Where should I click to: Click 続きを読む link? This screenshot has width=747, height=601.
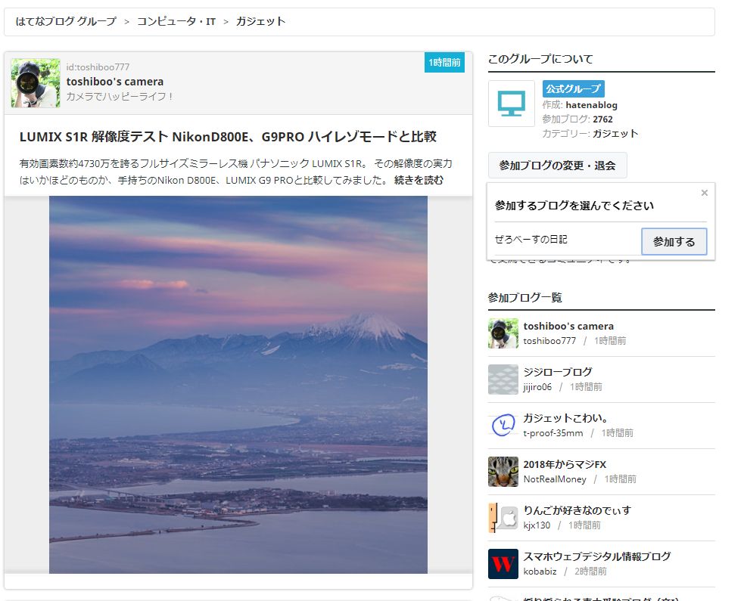(x=419, y=181)
